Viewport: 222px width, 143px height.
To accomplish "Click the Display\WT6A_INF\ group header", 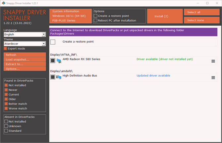I will (64, 55).
